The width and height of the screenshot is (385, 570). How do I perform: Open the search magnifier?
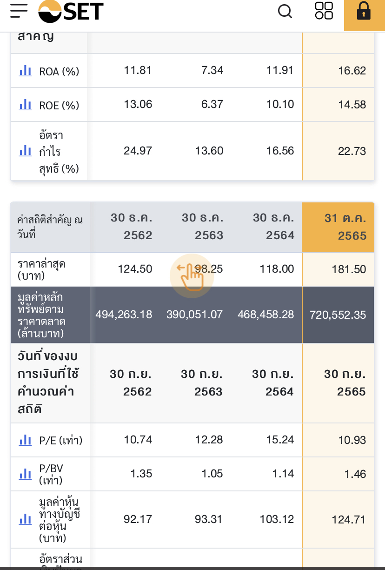[x=285, y=11]
